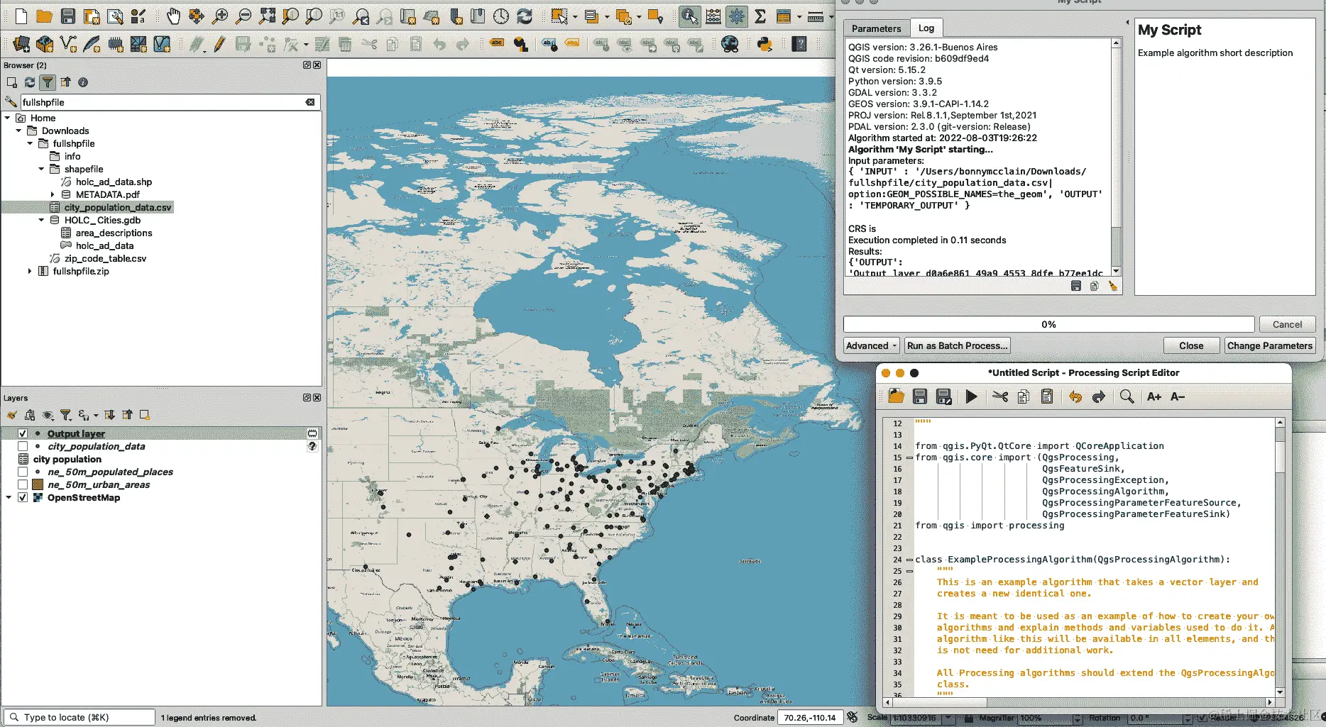Open Find and Replace in Script Editor
1326x727 pixels.
point(1127,397)
